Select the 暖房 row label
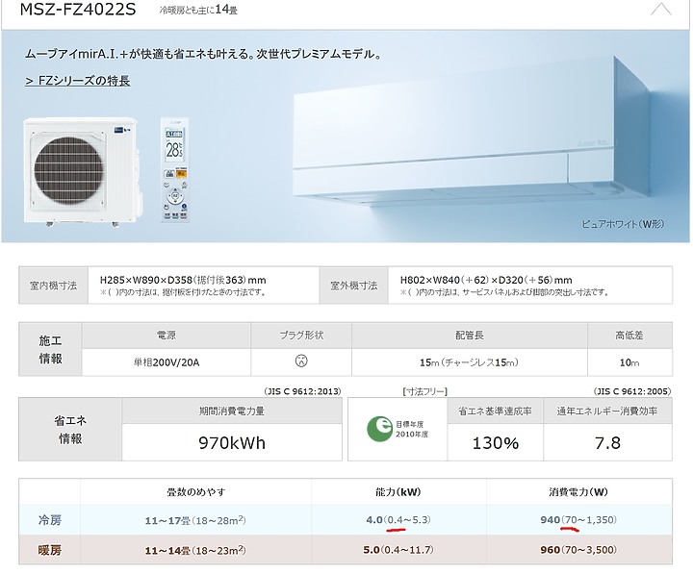Image resolution: width=693 pixels, height=573 pixels. tap(49, 550)
